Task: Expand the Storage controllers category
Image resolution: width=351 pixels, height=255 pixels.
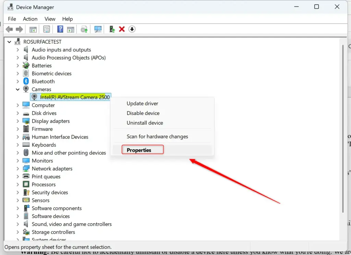Action: [x=18, y=232]
